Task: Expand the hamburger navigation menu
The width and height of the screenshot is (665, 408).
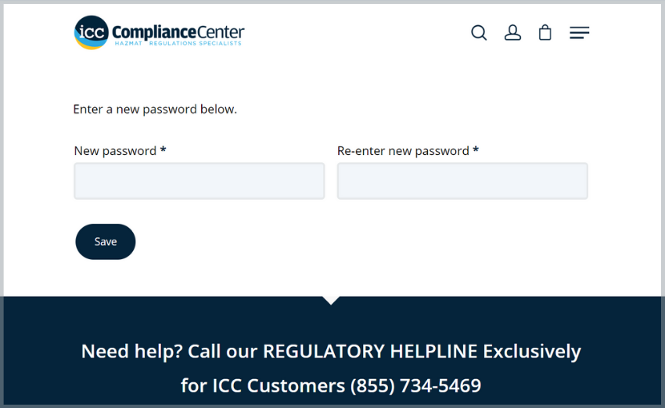Action: (579, 33)
